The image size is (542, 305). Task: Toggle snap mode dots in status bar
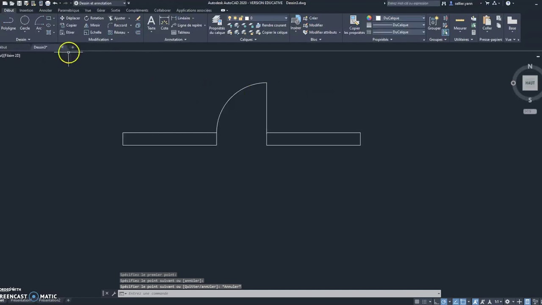click(x=424, y=302)
